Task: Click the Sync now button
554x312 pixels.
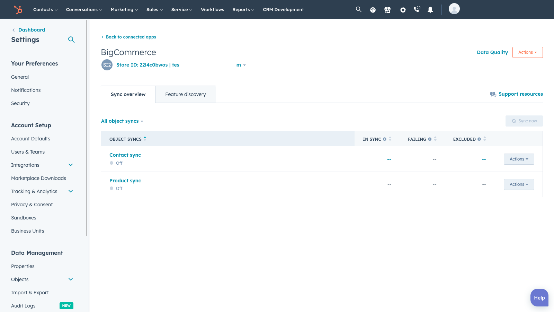Action: pos(524,121)
